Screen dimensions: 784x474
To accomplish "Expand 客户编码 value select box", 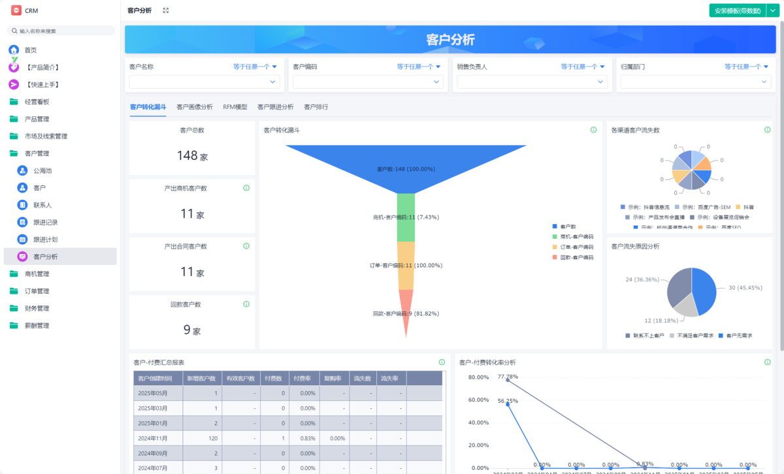I will pyautogui.click(x=368, y=82).
